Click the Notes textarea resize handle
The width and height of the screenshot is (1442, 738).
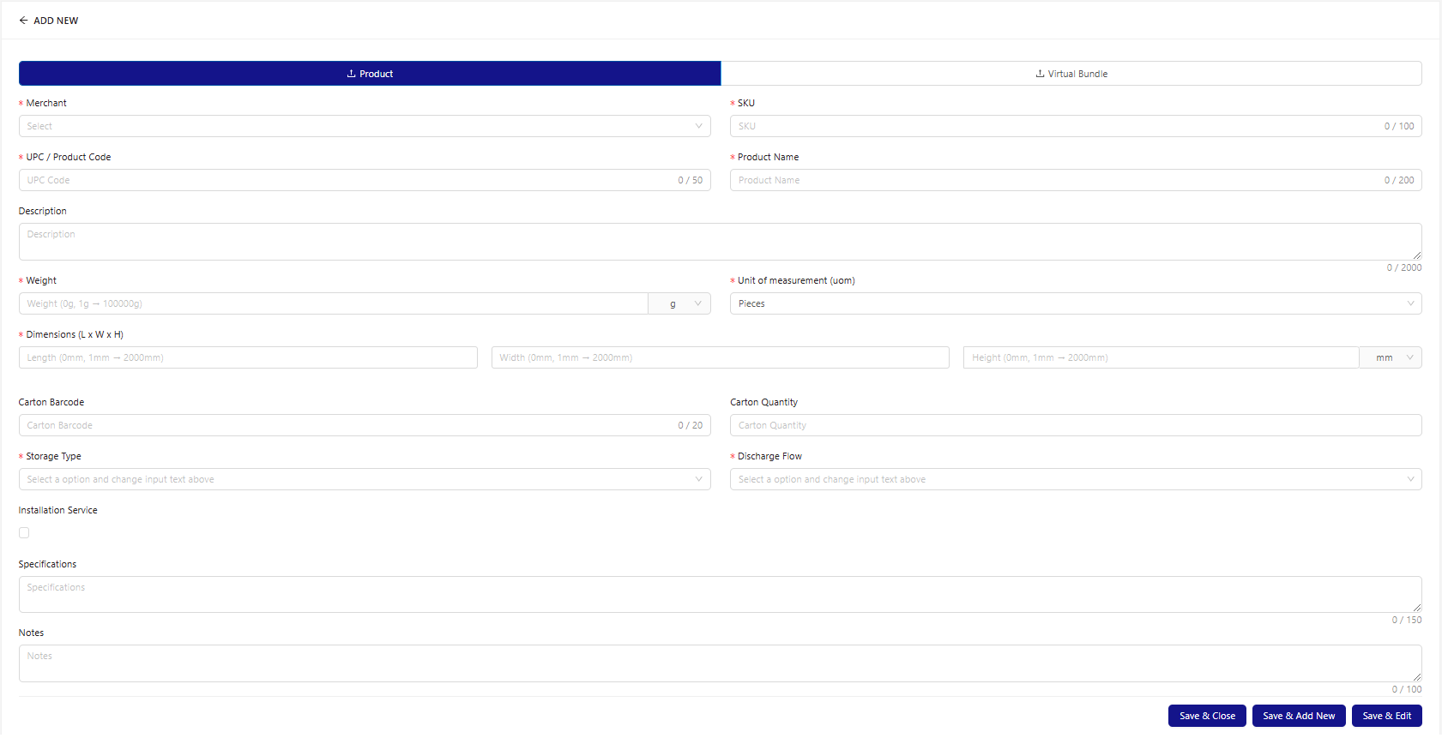point(1417,677)
